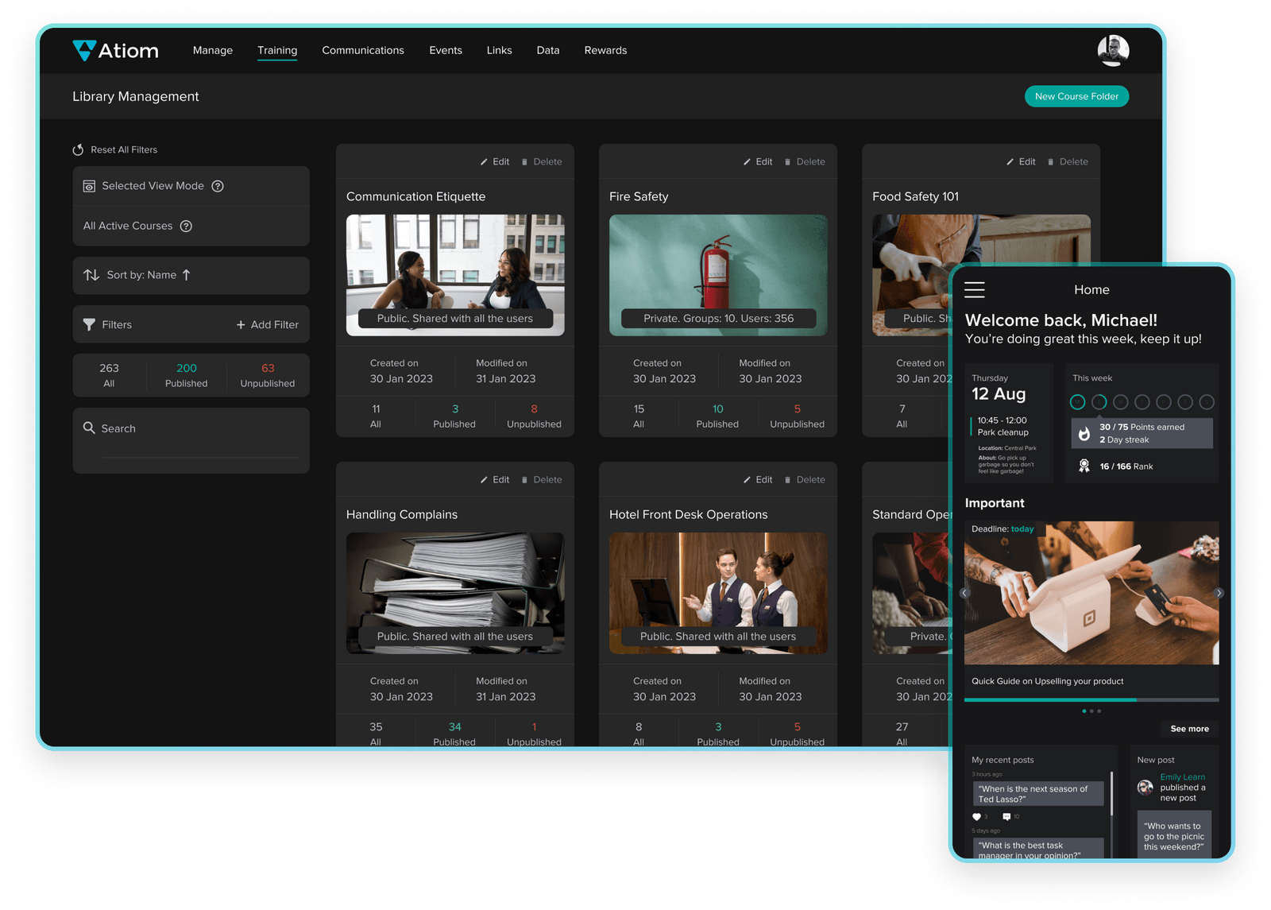Image resolution: width=1271 pixels, height=910 pixels.
Task: Select the Monday circle in This week tracker
Action: 1078,402
